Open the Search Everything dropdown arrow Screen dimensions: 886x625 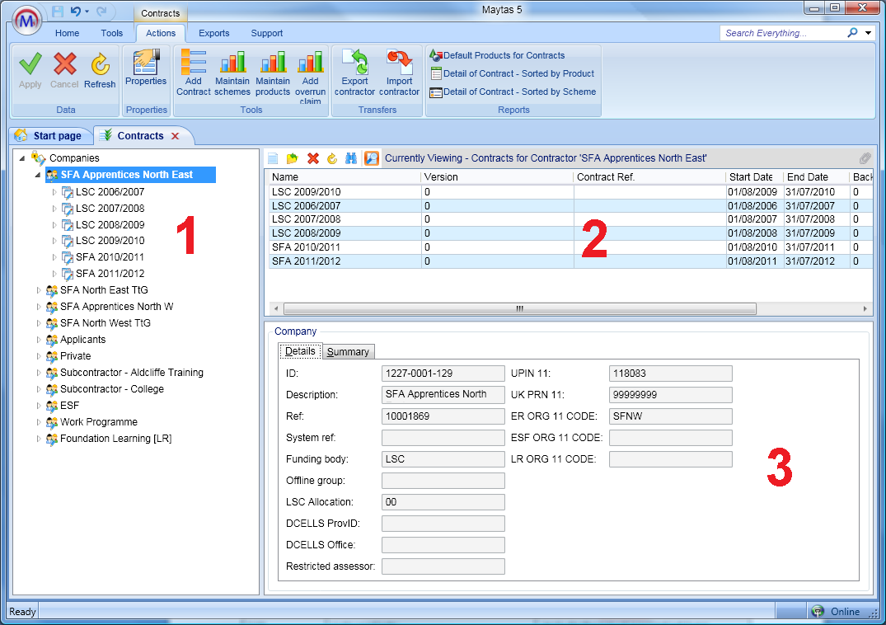tap(869, 34)
